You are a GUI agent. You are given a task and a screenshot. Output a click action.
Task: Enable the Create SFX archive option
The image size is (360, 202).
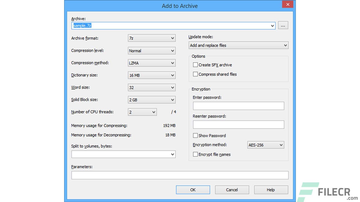click(195, 65)
